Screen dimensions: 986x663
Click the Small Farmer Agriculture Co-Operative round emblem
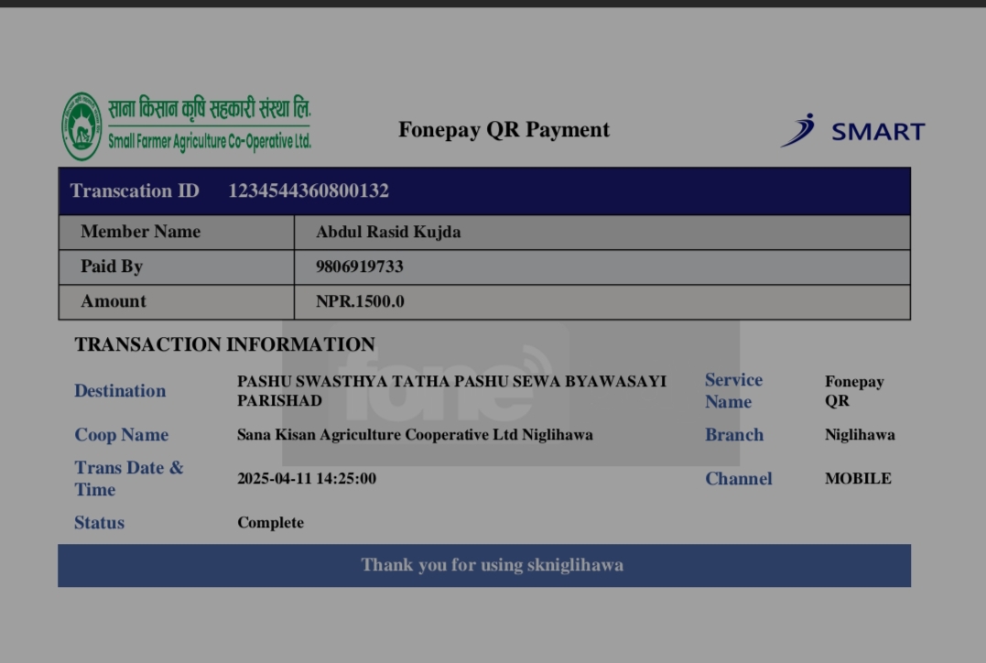[x=81, y=125]
